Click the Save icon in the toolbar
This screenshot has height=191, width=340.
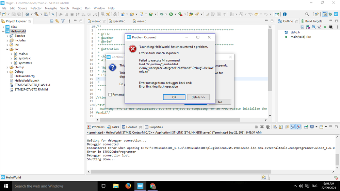[14, 14]
